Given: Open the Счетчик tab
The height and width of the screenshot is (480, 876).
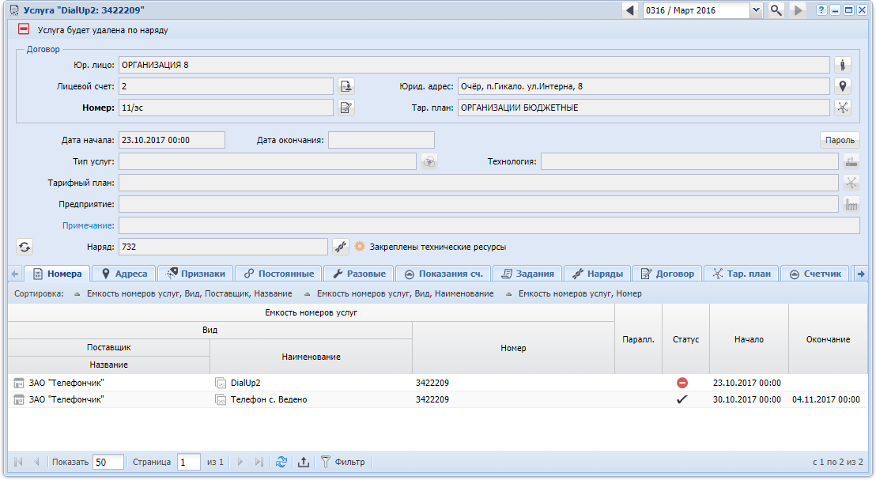Looking at the screenshot, I should [814, 274].
